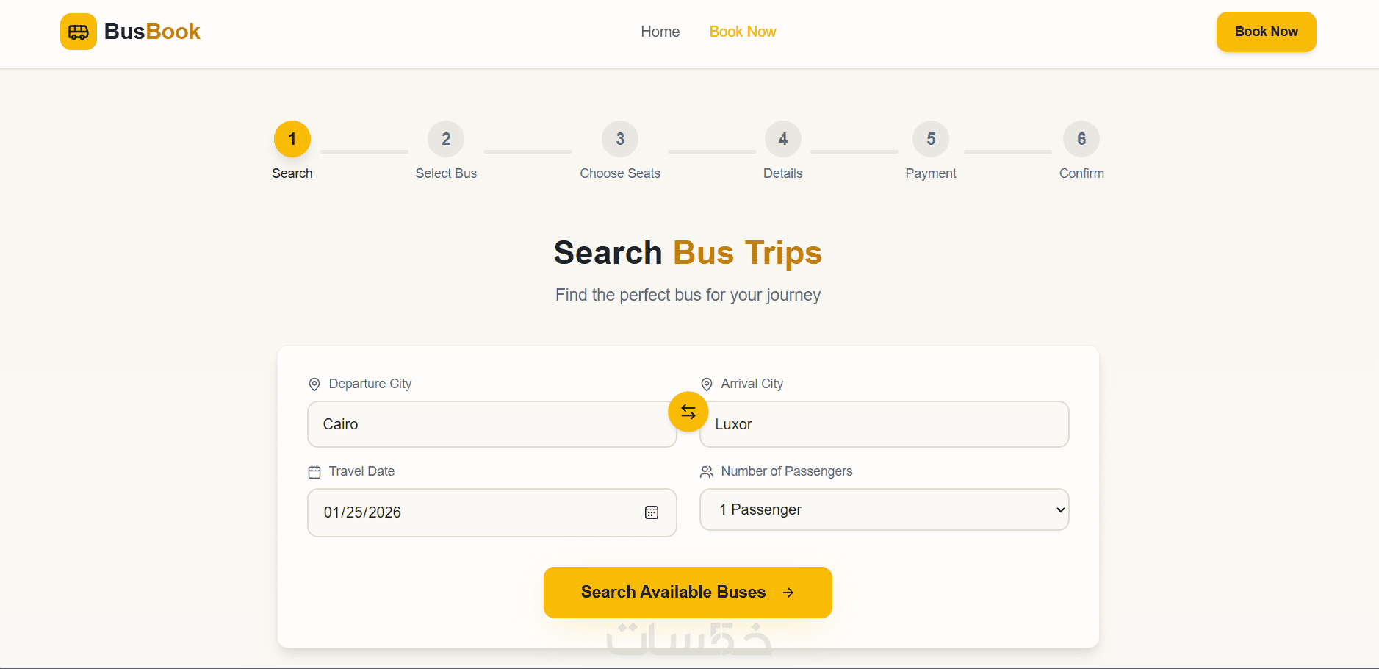1379x669 pixels.
Task: Click the Travel Date calendar label icon
Action: click(x=314, y=472)
